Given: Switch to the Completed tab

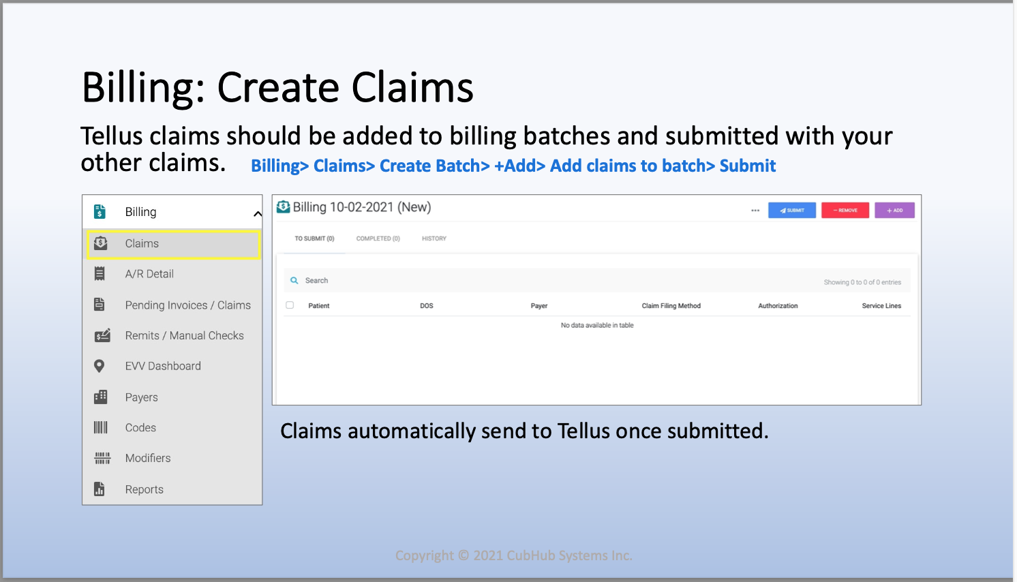Looking at the screenshot, I should 378,239.
